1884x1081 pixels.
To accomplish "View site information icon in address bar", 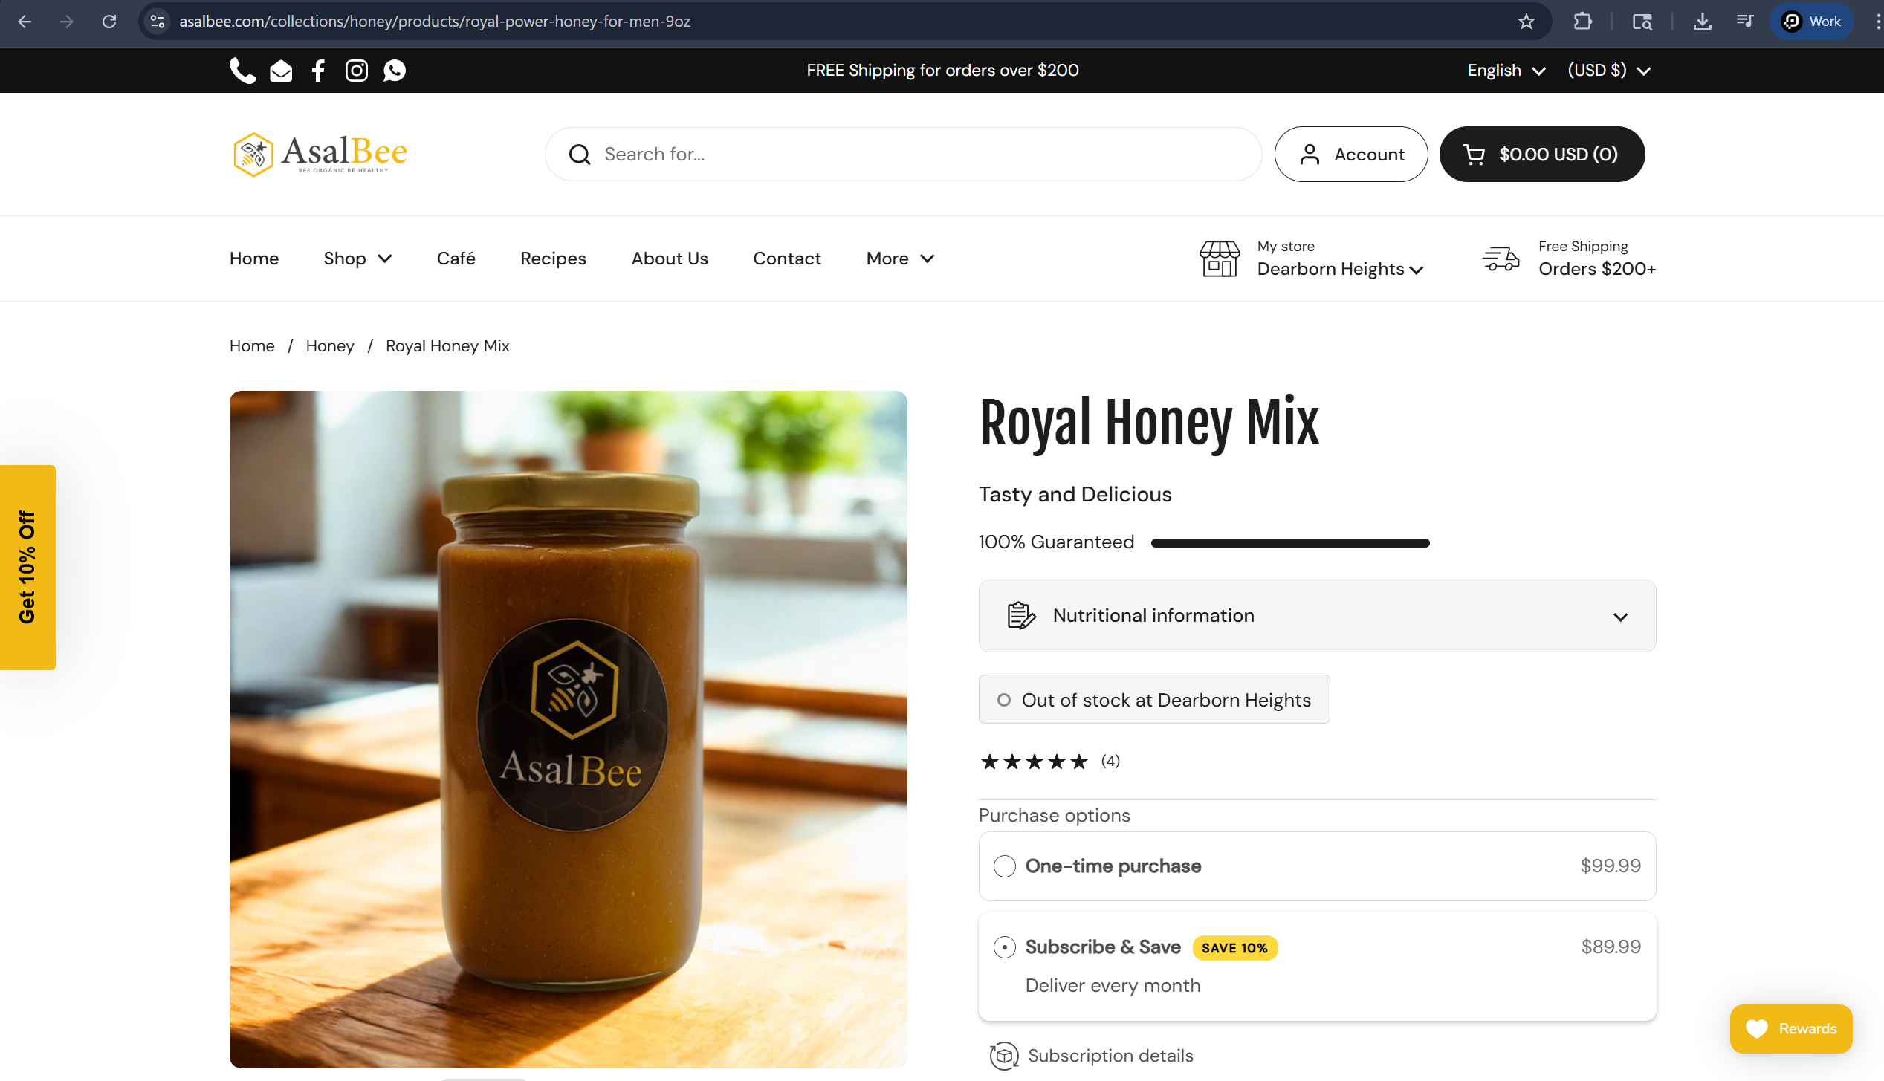I will click(157, 22).
